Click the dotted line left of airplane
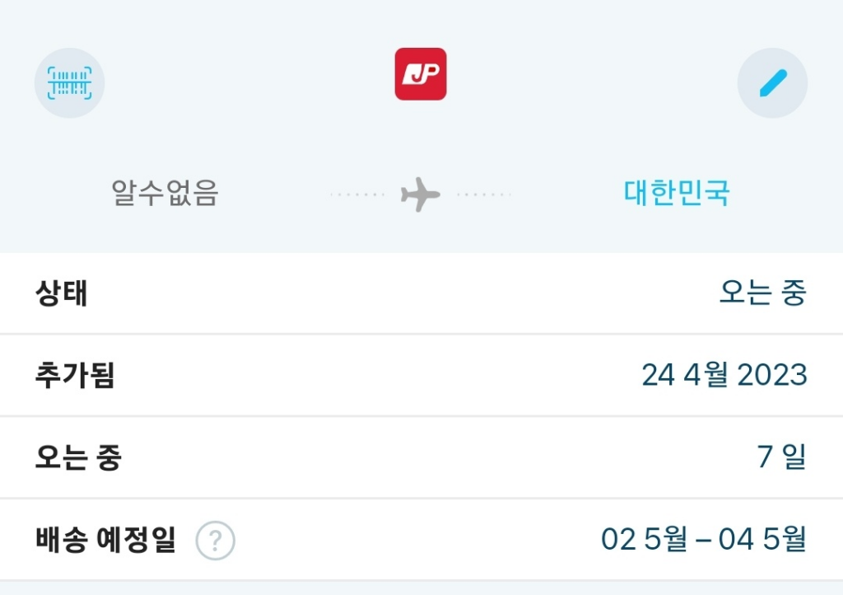The width and height of the screenshot is (843, 595). pyautogui.click(x=358, y=195)
